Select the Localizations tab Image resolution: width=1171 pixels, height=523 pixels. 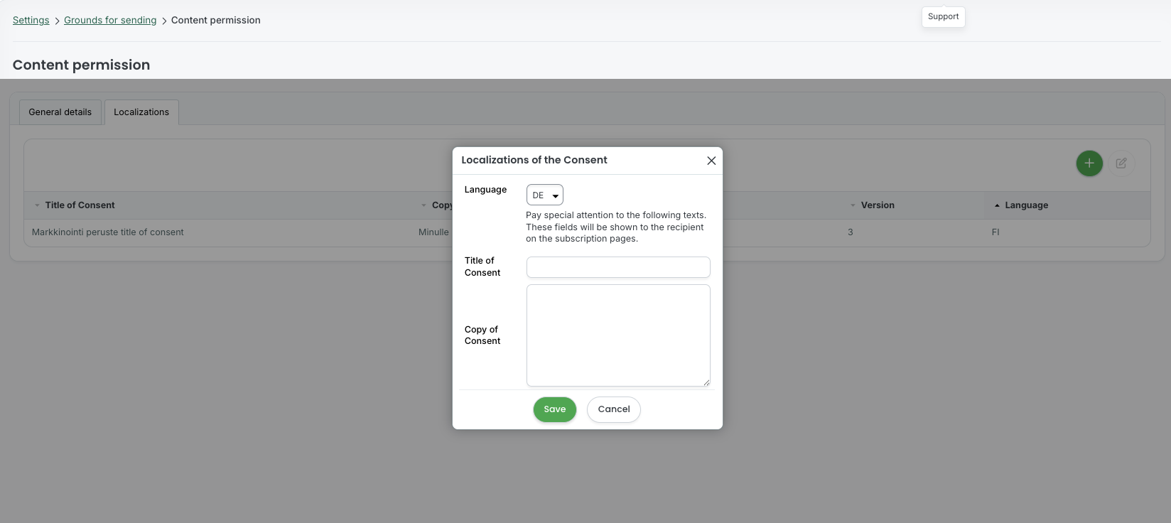point(141,112)
